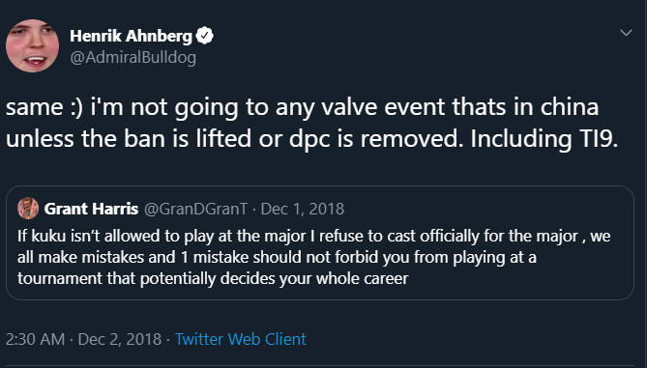Image resolution: width=647 pixels, height=368 pixels.
Task: Expand the tweet options chevron menu
Action: coord(626,33)
